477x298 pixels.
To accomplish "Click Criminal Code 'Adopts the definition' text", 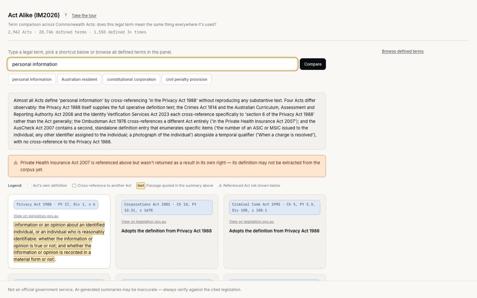I will pos(274,231).
